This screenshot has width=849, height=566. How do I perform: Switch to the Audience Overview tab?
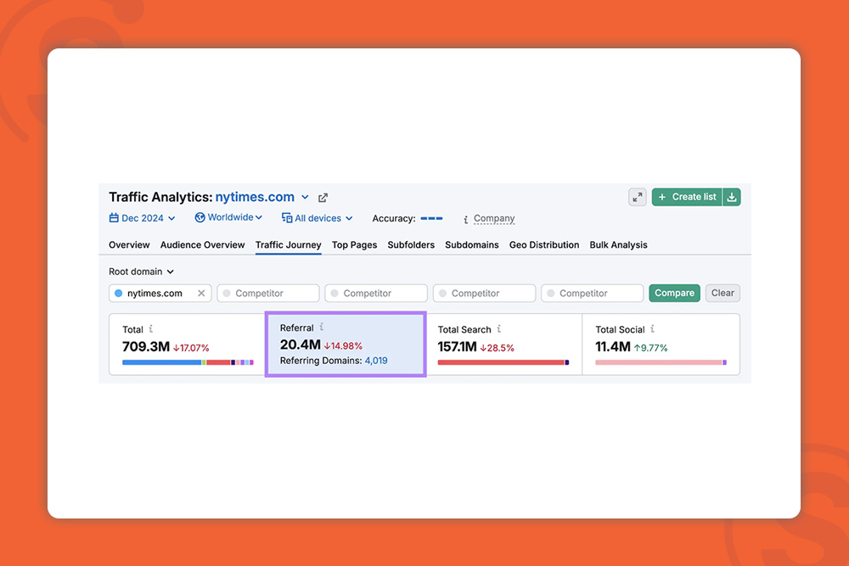point(203,245)
